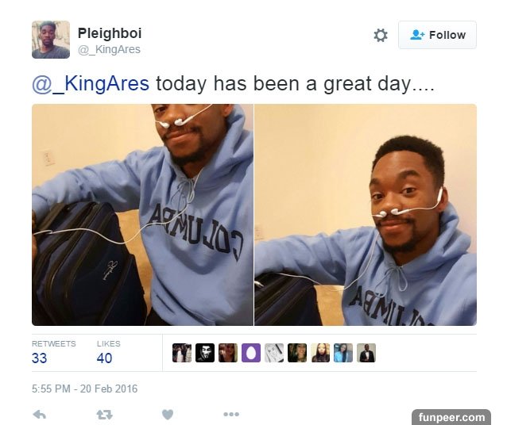Open the gear settings dropdown
Screen dimensions: 507x425
click(381, 35)
